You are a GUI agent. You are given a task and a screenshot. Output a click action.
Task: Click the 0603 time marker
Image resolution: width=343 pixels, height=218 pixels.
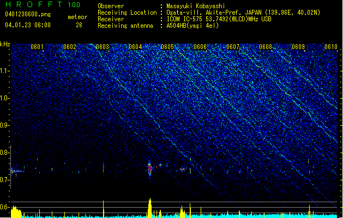(x=103, y=47)
